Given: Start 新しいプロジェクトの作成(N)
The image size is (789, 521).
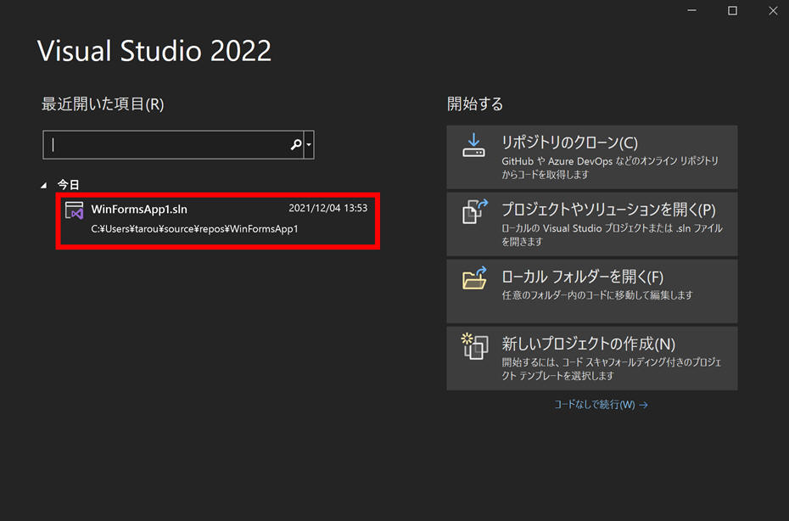Looking at the screenshot, I should click(592, 358).
